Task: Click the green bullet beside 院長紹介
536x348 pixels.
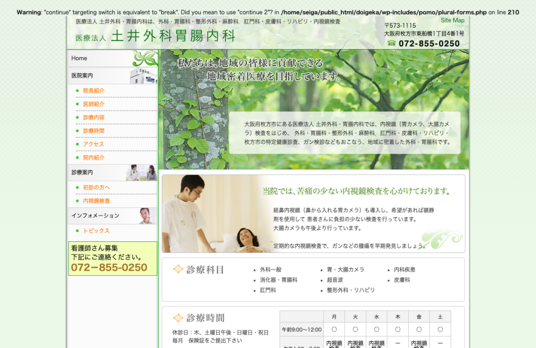Action: [77, 91]
